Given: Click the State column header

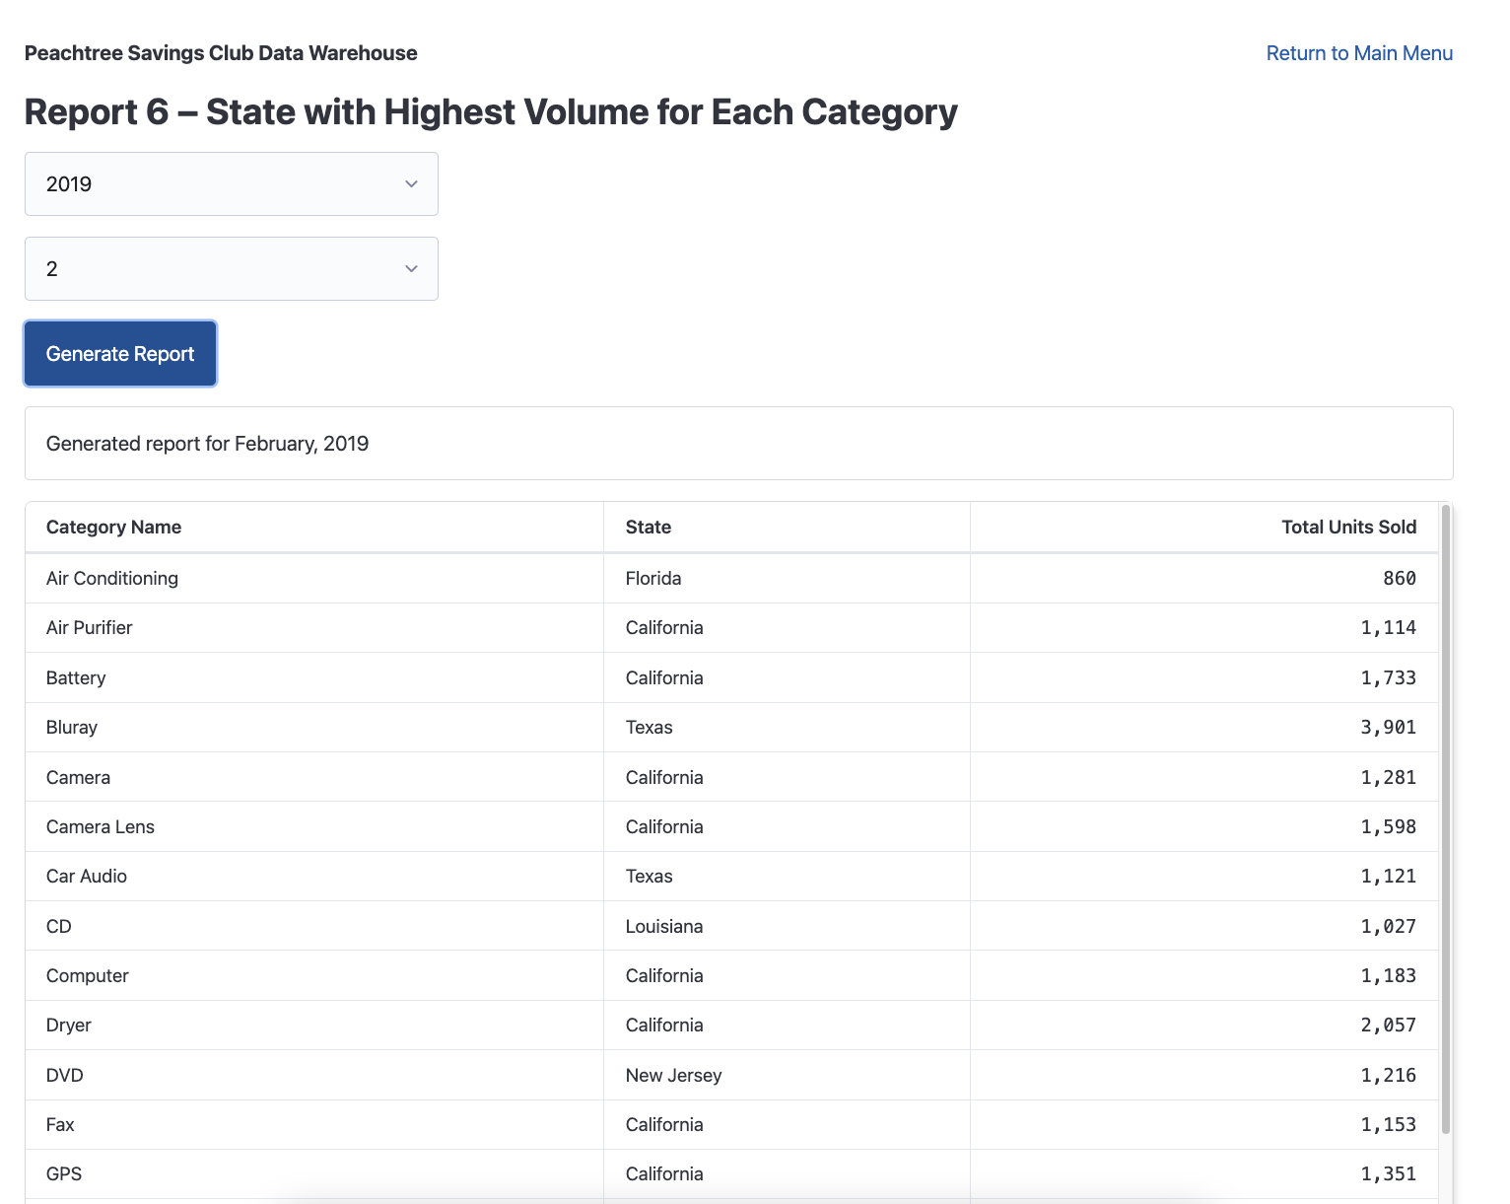Looking at the screenshot, I should coord(648,527).
